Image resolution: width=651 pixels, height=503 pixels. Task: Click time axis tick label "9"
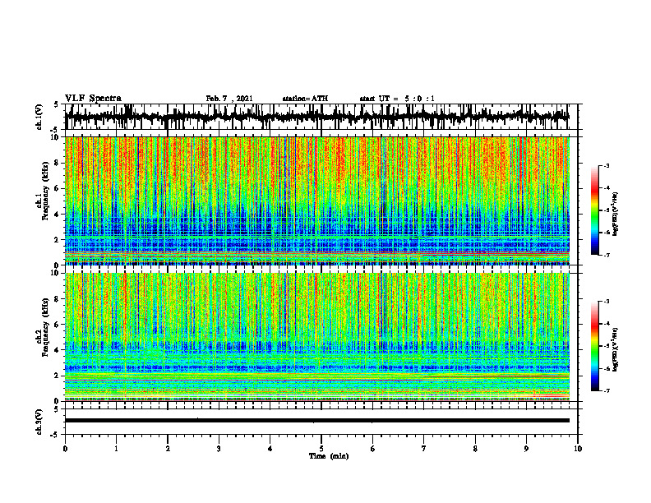coord(526,449)
